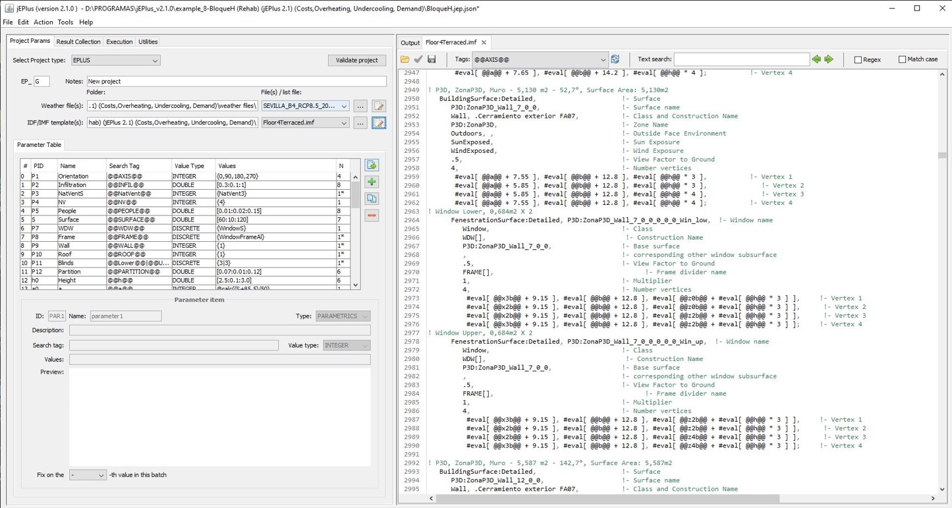952x508 pixels.
Task: Click the editor horizontal scrollbar
Action: click(606, 498)
